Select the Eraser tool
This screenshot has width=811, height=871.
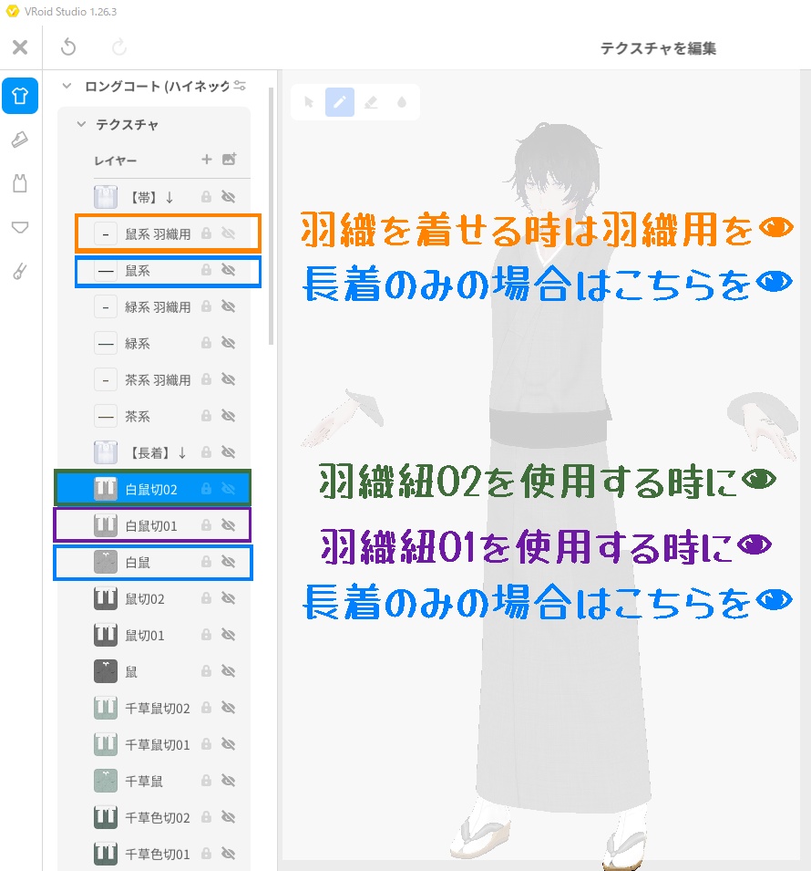pos(373,102)
